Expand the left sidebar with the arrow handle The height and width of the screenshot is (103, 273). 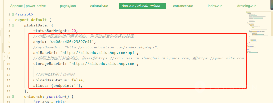click(4, 56)
